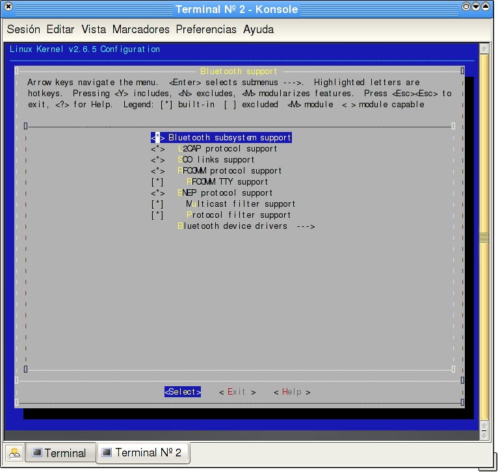Click the scroll down arrow at scrollbar bottom

click(x=484, y=436)
